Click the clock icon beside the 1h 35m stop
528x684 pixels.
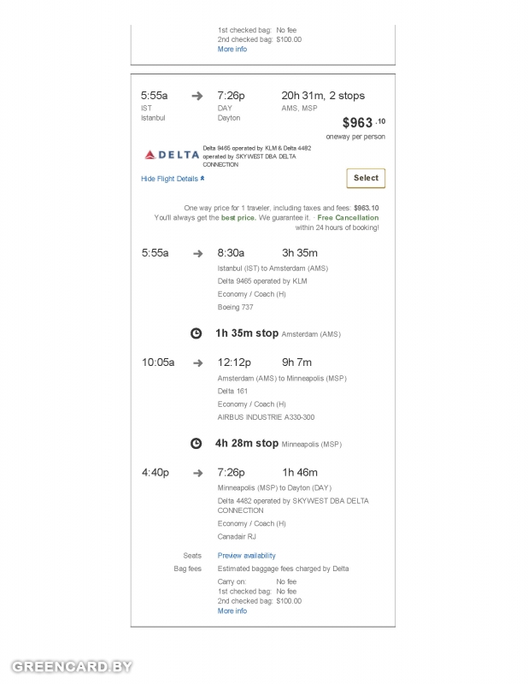[196, 333]
